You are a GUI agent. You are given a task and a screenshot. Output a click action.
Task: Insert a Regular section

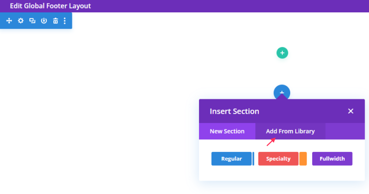tap(231, 159)
